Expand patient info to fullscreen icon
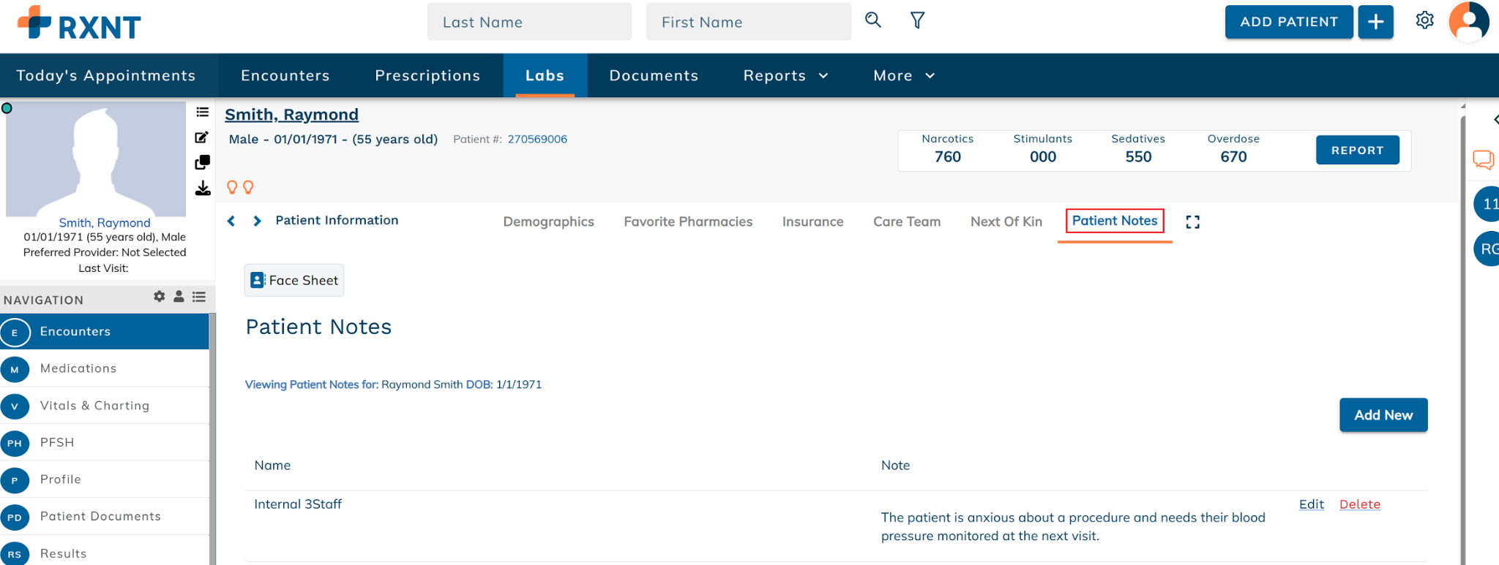The width and height of the screenshot is (1499, 565). [x=1192, y=221]
